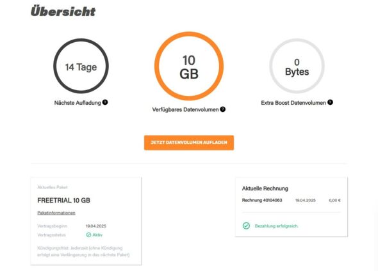The image size is (378, 271).
Task: Click Jetzt Datenvolumen Aufladen button
Action: tap(189, 143)
